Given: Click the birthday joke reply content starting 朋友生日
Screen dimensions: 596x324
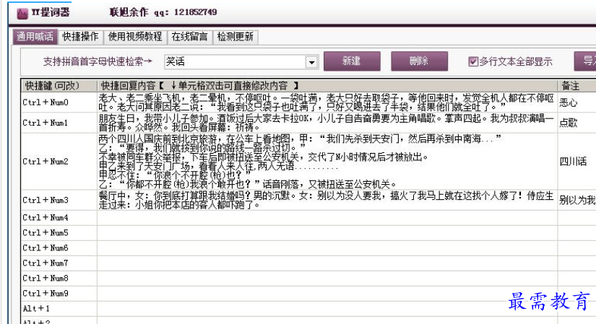Looking at the screenshot, I should pyautogui.click(x=327, y=123).
